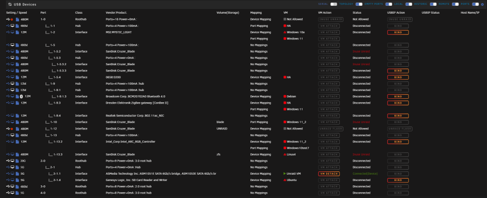Screen dimensions: 487x198
Task: Click the Unraid-VM entry in VM column
Action: click(293, 174)
